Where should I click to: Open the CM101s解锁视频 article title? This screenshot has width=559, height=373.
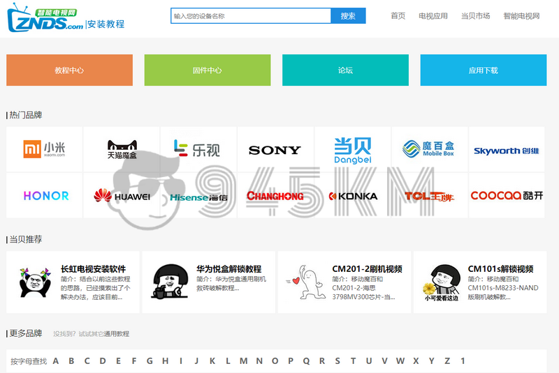coord(500,269)
